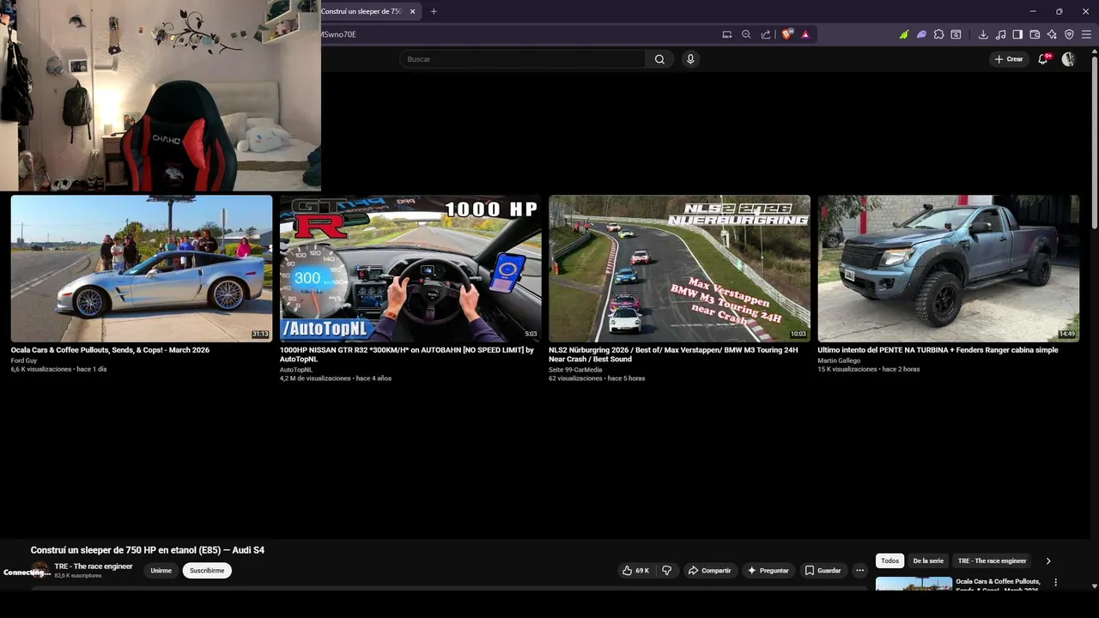This screenshot has height=618, width=1099.
Task: Toggle the browser sidebar panel icon
Action: pyautogui.click(x=1017, y=34)
